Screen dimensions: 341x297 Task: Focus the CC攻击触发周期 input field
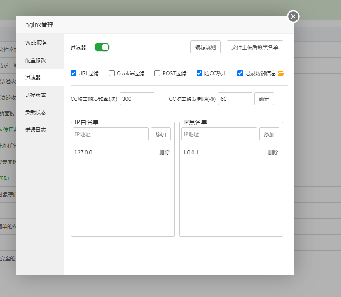(235, 99)
